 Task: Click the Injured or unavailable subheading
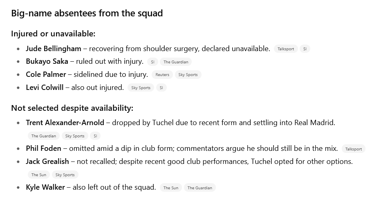pos(53,34)
